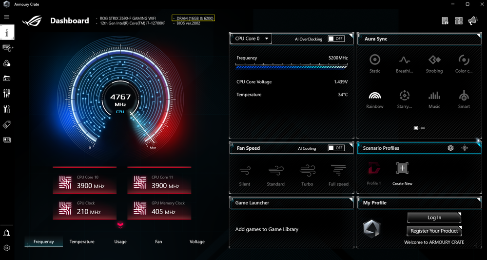Select Profile 1 scenario profile
The height and width of the screenshot is (260, 487).
[x=374, y=173]
